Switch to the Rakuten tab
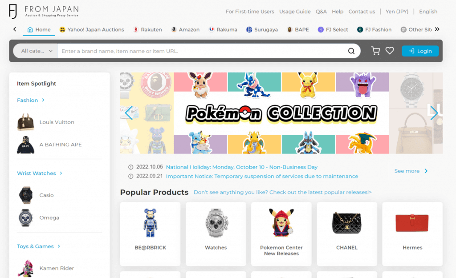This screenshot has height=278, width=456. click(x=147, y=30)
